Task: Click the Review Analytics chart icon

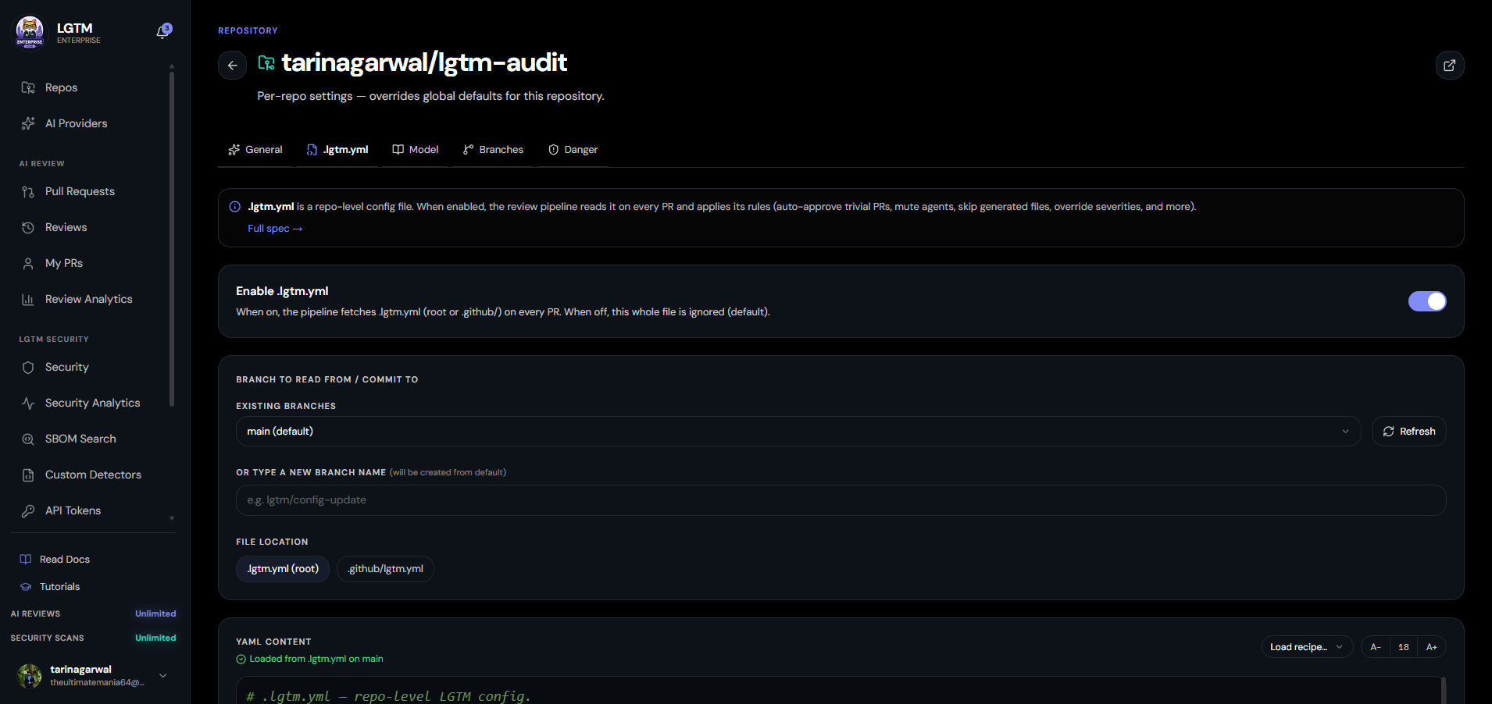Action: click(x=28, y=299)
